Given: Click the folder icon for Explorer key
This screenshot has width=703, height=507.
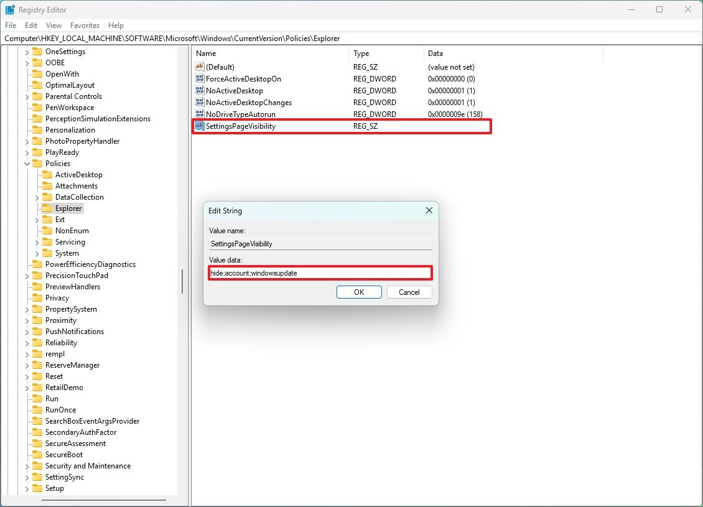Looking at the screenshot, I should [x=49, y=208].
